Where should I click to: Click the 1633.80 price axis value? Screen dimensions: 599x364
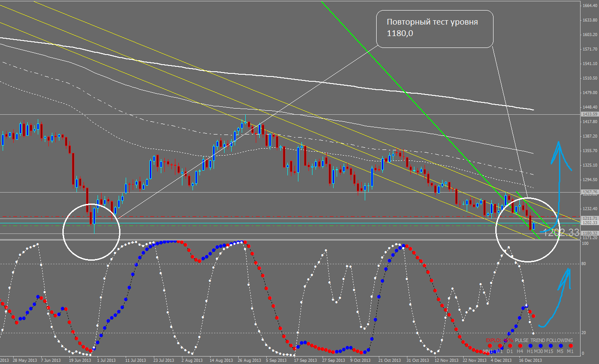[590, 20]
